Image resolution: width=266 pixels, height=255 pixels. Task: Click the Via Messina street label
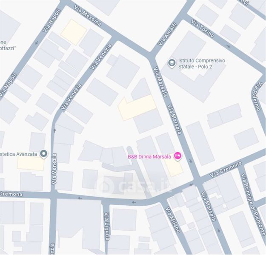(88, 16)
